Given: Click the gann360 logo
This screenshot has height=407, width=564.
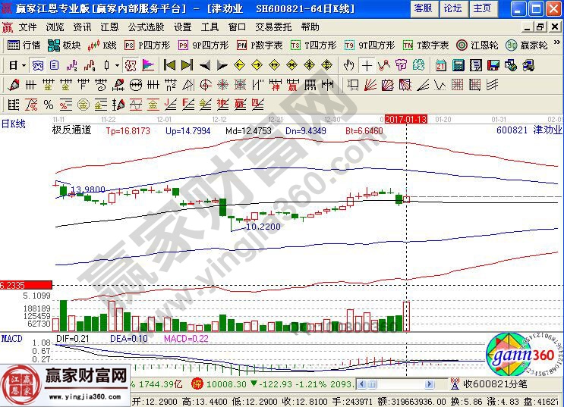Looking at the screenshot, I should [x=525, y=355].
